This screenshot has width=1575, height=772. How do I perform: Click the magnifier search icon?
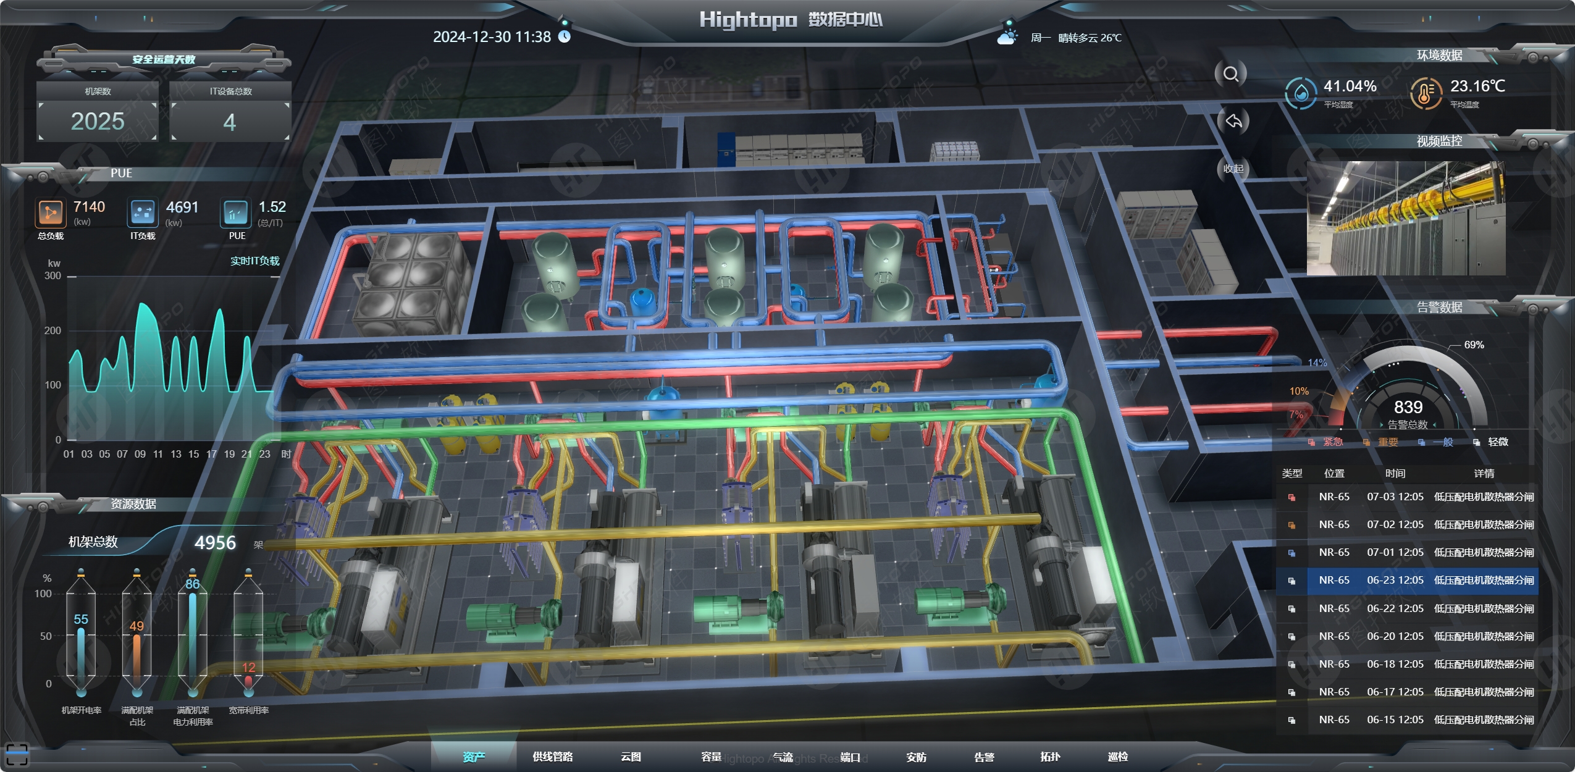(1230, 75)
